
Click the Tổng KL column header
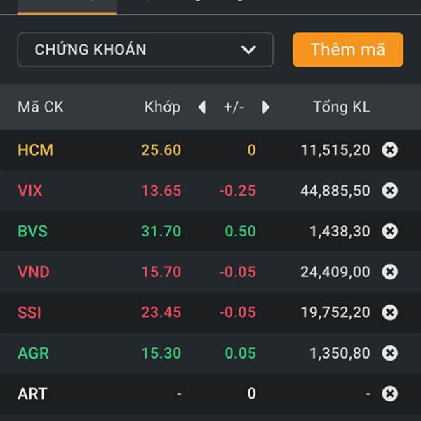342,107
